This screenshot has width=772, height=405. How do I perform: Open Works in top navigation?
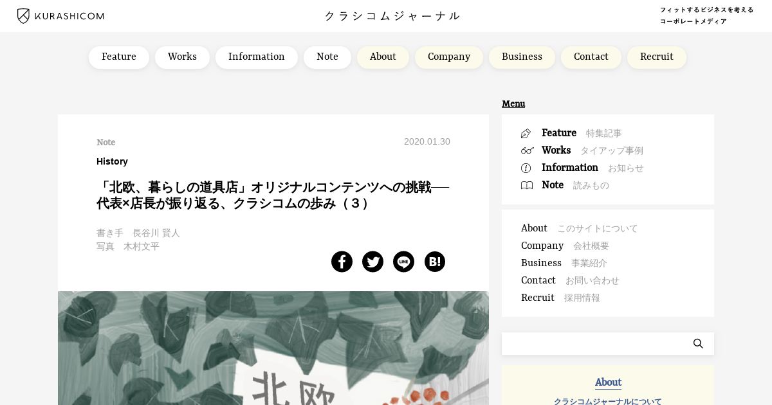(x=182, y=57)
